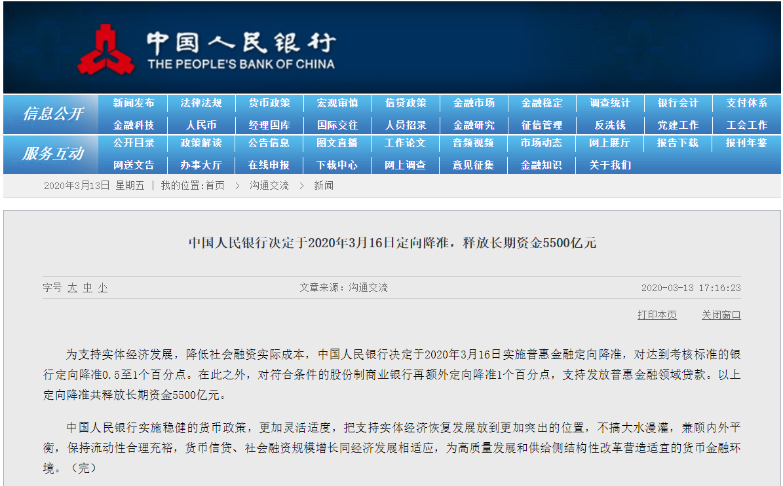This screenshot has height=486, width=783.
Task: Set font size to small (小)
Action: click(x=103, y=288)
